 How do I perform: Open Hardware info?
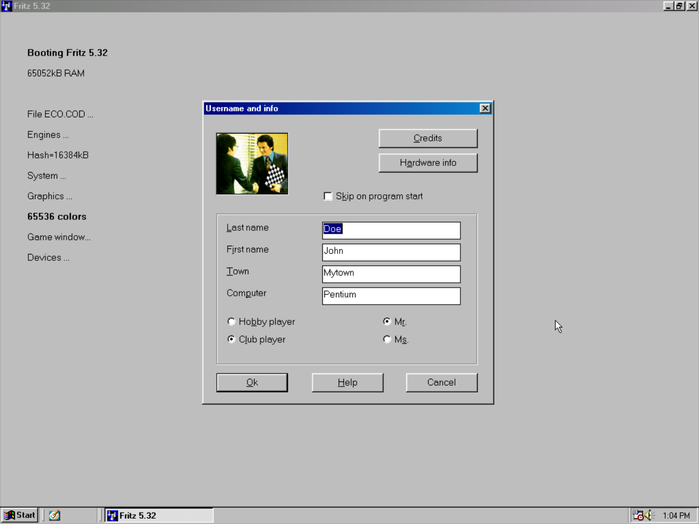click(x=428, y=163)
